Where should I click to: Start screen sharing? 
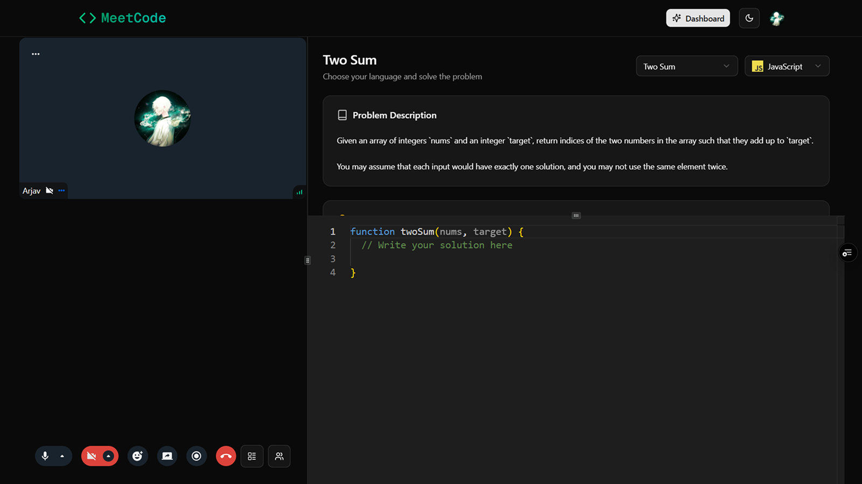167,455
